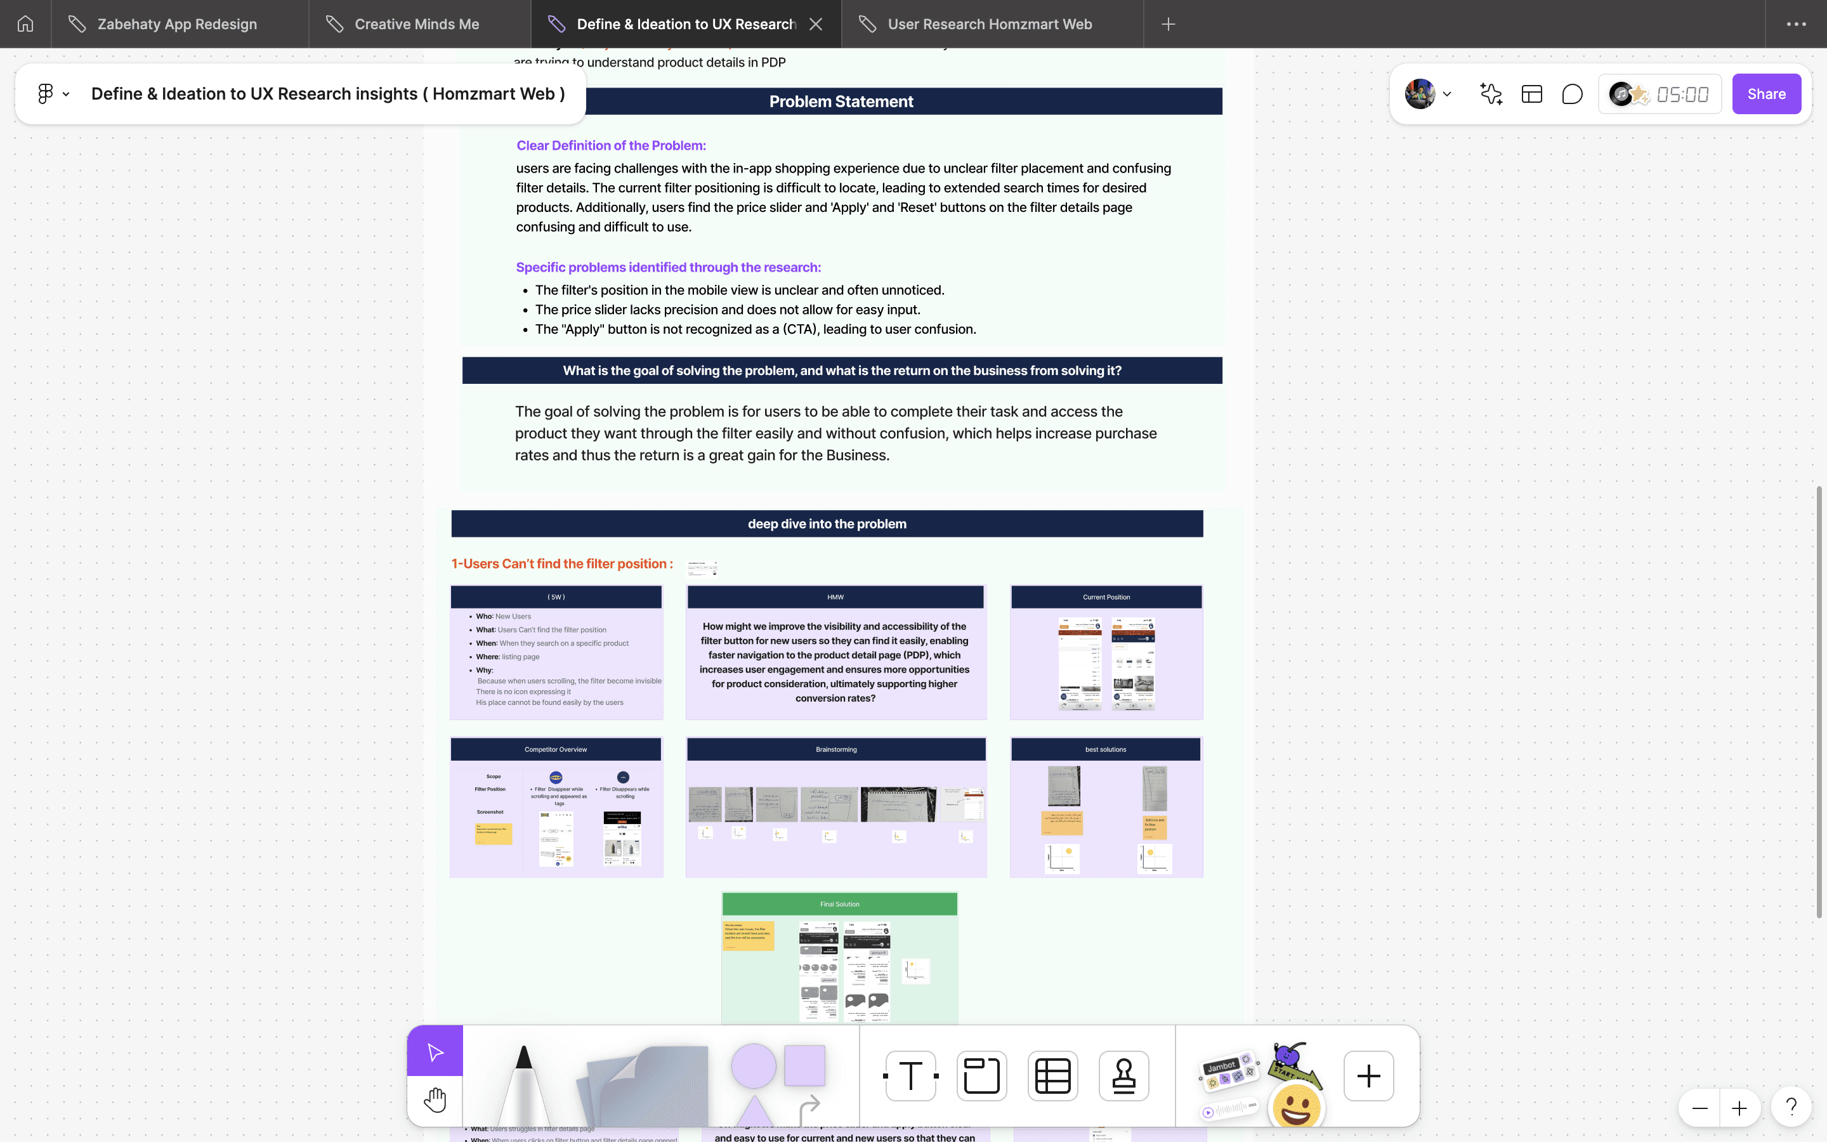Open the comments bubble icon

pyautogui.click(x=1572, y=94)
